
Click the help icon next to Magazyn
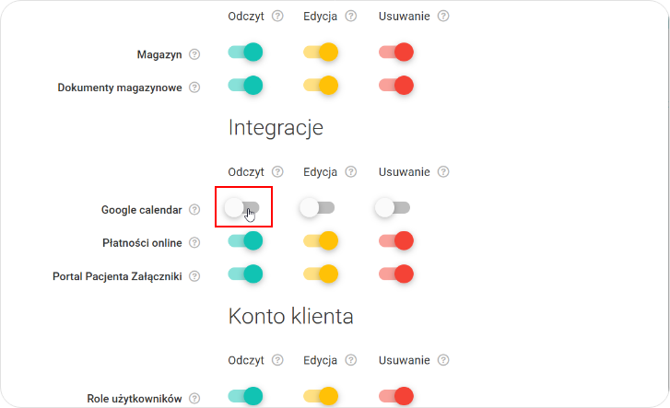194,54
